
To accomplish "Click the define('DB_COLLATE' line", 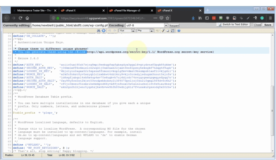I will point(34,36).
